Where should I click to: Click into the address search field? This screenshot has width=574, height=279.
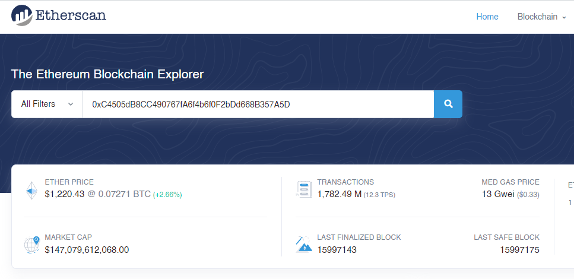point(258,104)
